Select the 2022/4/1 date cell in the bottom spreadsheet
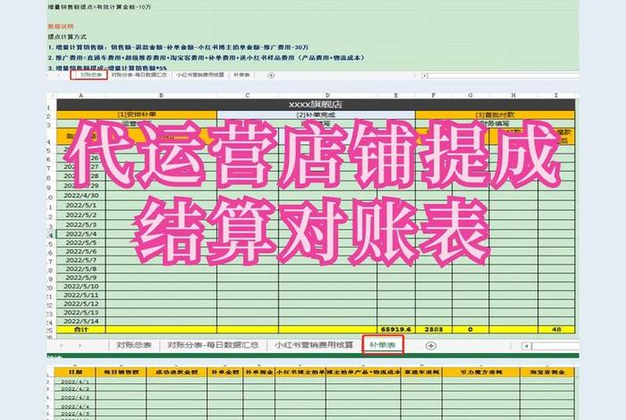Viewport: 626px width, 420px height. [x=75, y=382]
